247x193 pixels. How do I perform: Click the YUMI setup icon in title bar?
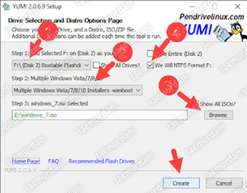tap(6, 7)
